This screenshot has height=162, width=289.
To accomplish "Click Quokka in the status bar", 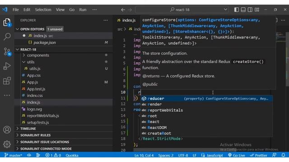I will pyautogui.click(x=72, y=155).
